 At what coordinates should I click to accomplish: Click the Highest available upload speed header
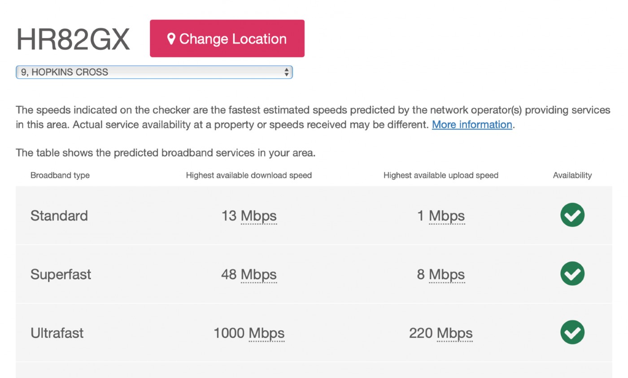441,175
